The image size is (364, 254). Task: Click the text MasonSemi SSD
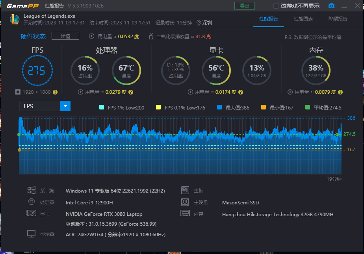240,202
